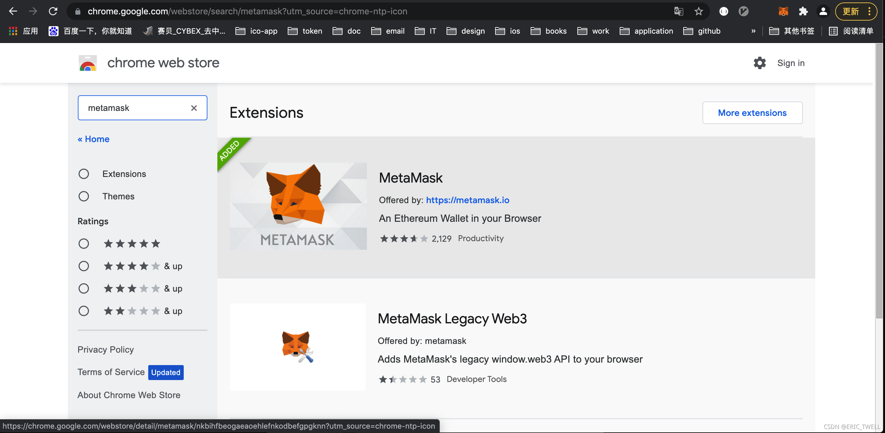The width and height of the screenshot is (885, 433).
Task: Reload the page with the refresh icon
Action: point(53,11)
